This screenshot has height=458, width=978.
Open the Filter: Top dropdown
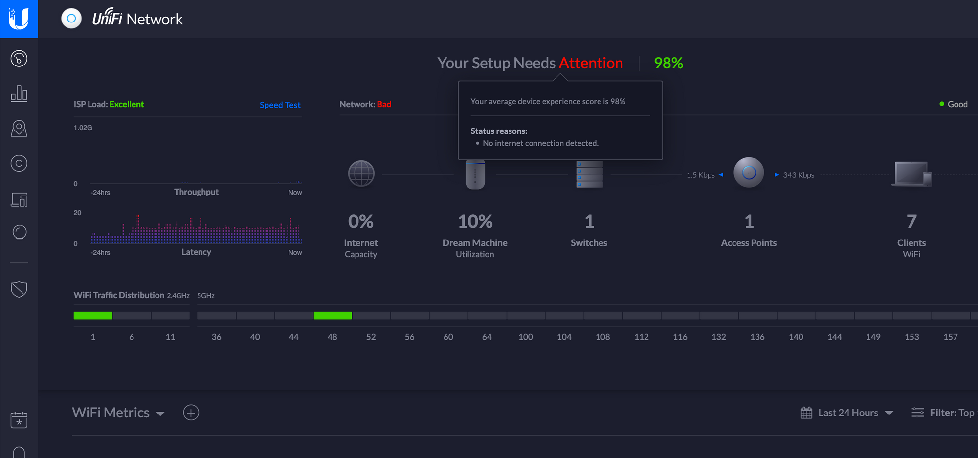click(944, 413)
